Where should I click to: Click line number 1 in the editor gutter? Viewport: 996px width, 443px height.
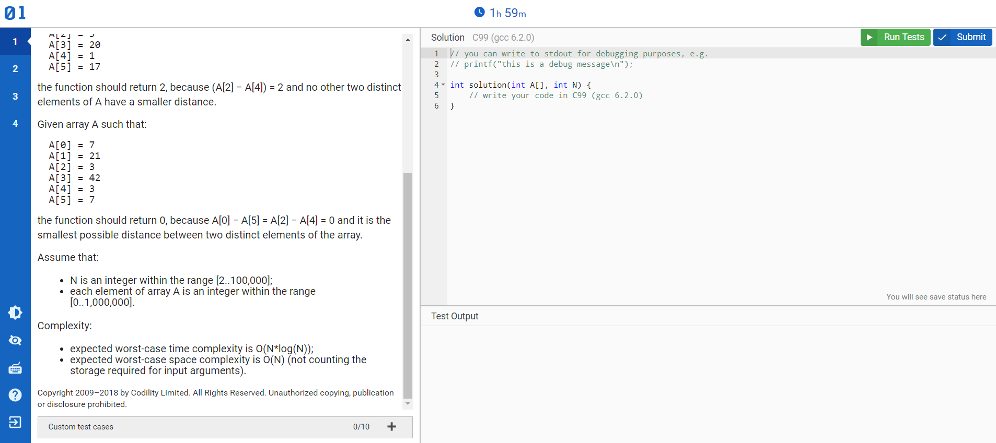click(436, 54)
